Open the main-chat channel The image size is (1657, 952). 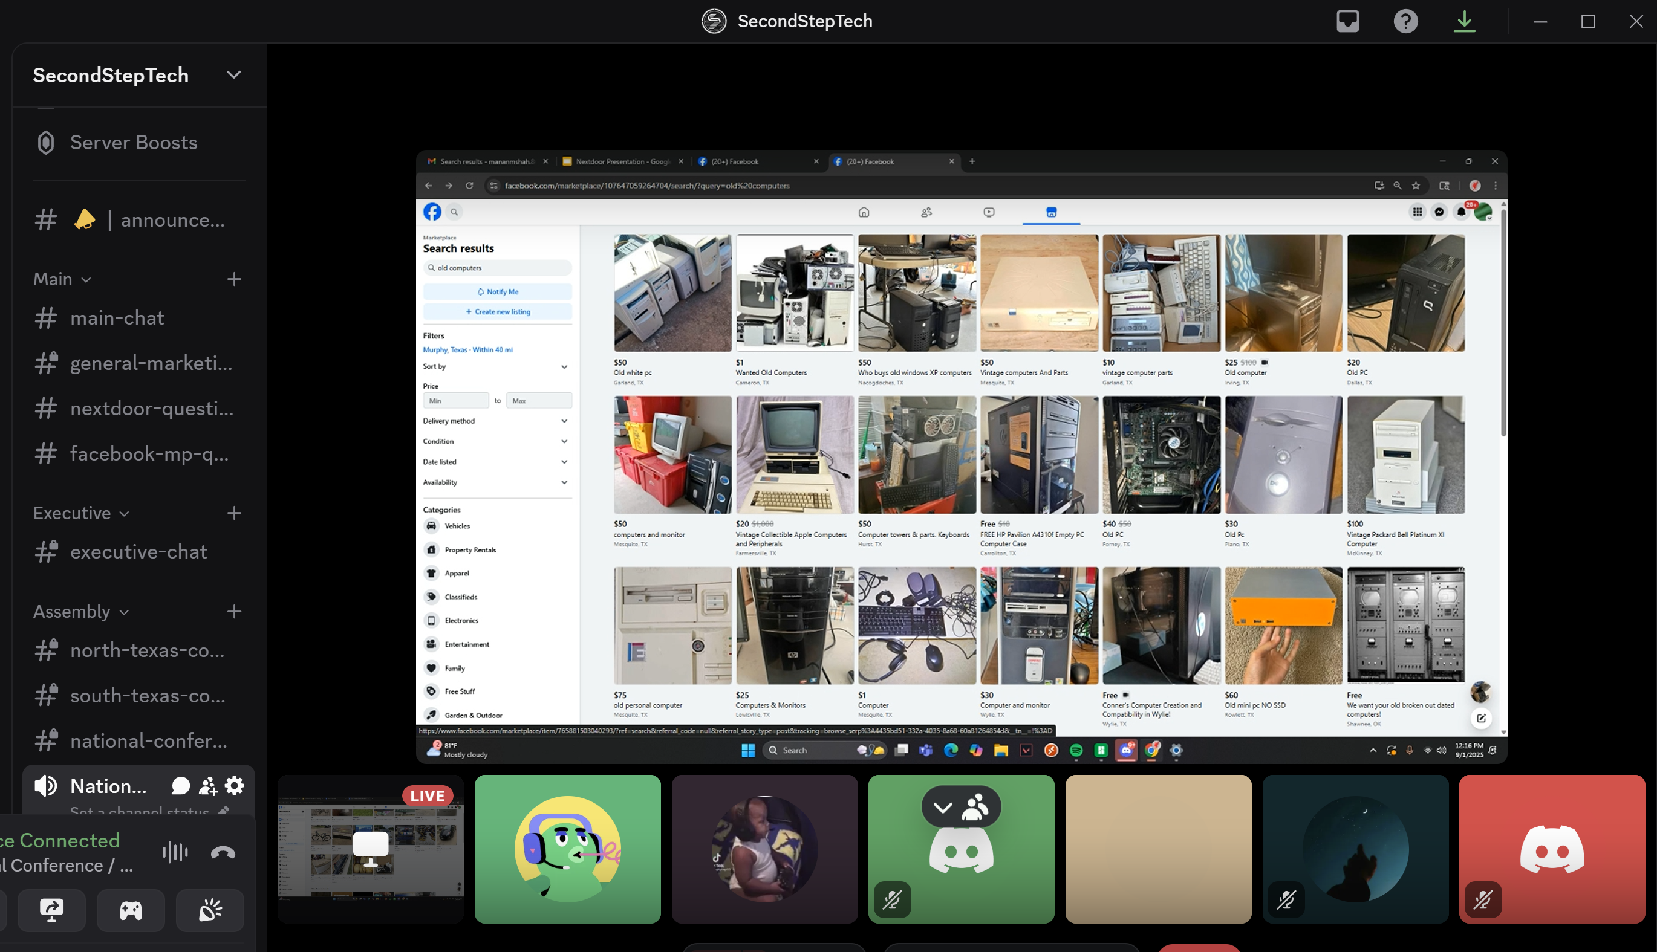(117, 318)
